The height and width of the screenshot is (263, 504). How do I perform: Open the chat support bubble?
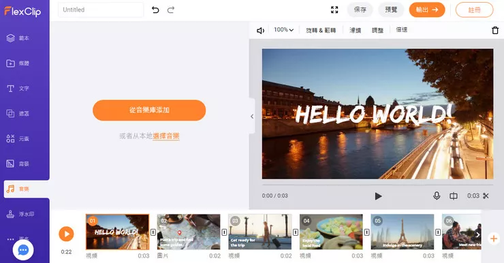point(23,250)
